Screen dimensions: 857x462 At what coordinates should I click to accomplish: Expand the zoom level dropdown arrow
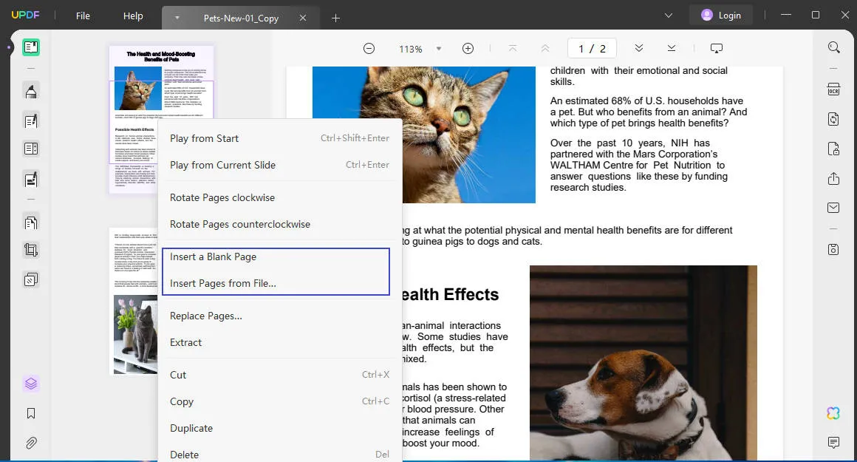pyautogui.click(x=438, y=49)
